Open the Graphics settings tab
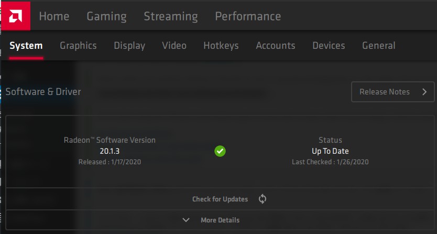This screenshot has width=437, height=234. pos(78,46)
